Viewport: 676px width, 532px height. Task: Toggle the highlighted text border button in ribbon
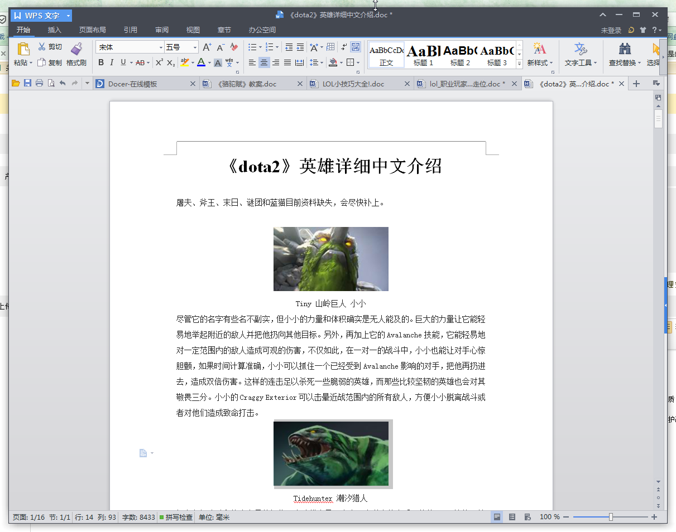356,47
